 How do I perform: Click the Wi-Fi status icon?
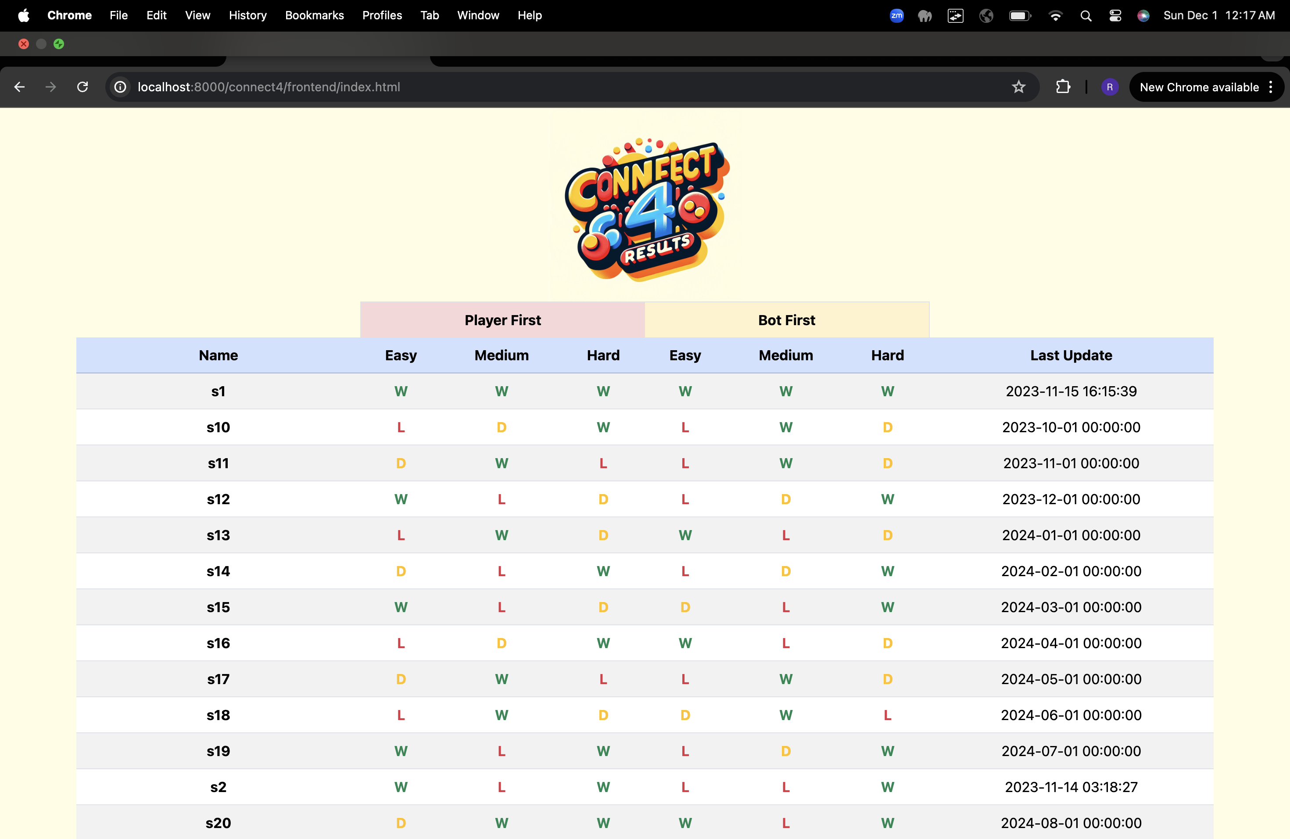click(1055, 16)
